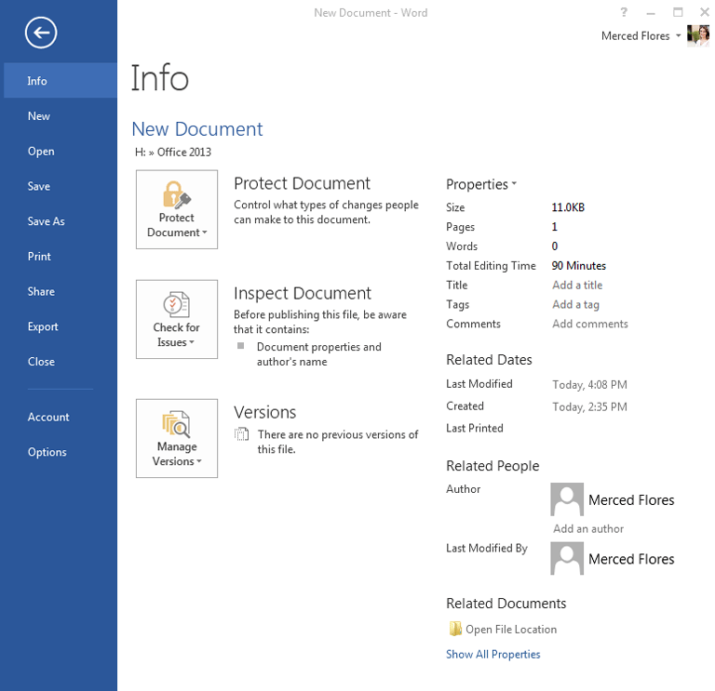715x691 pixels.
Task: Open the account dropdown arrow beside Merced Flores
Action: pyautogui.click(x=678, y=35)
